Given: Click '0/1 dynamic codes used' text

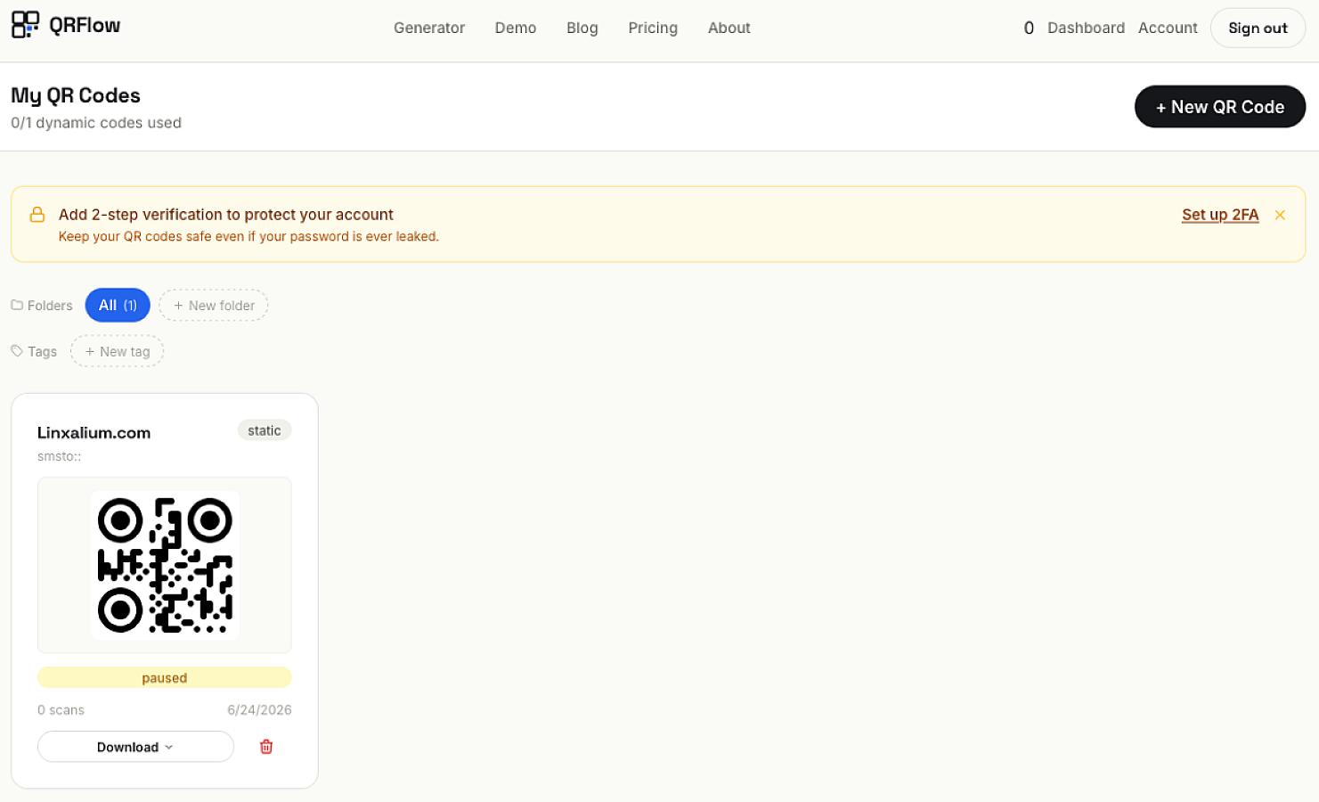Looking at the screenshot, I should (x=96, y=123).
